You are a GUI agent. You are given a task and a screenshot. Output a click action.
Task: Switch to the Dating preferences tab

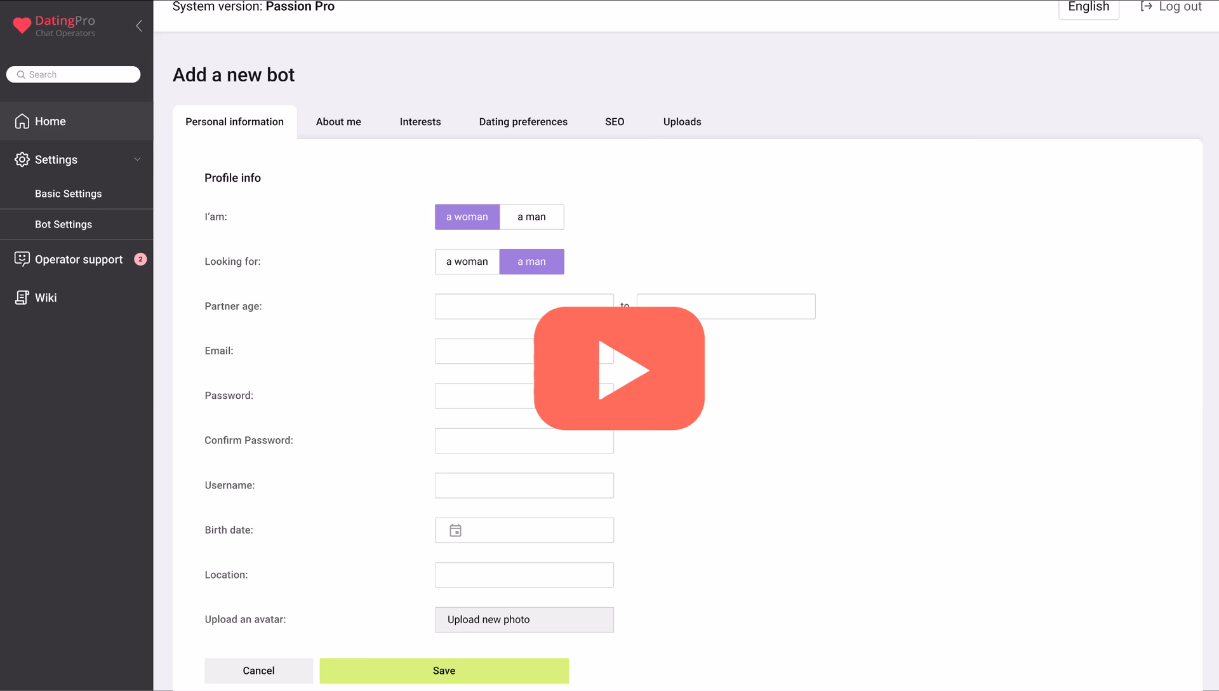[523, 122]
